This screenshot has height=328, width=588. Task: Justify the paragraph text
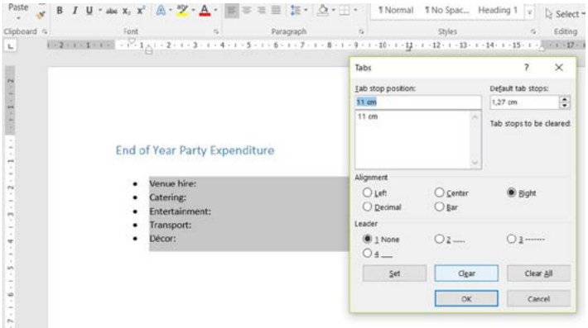(x=276, y=11)
